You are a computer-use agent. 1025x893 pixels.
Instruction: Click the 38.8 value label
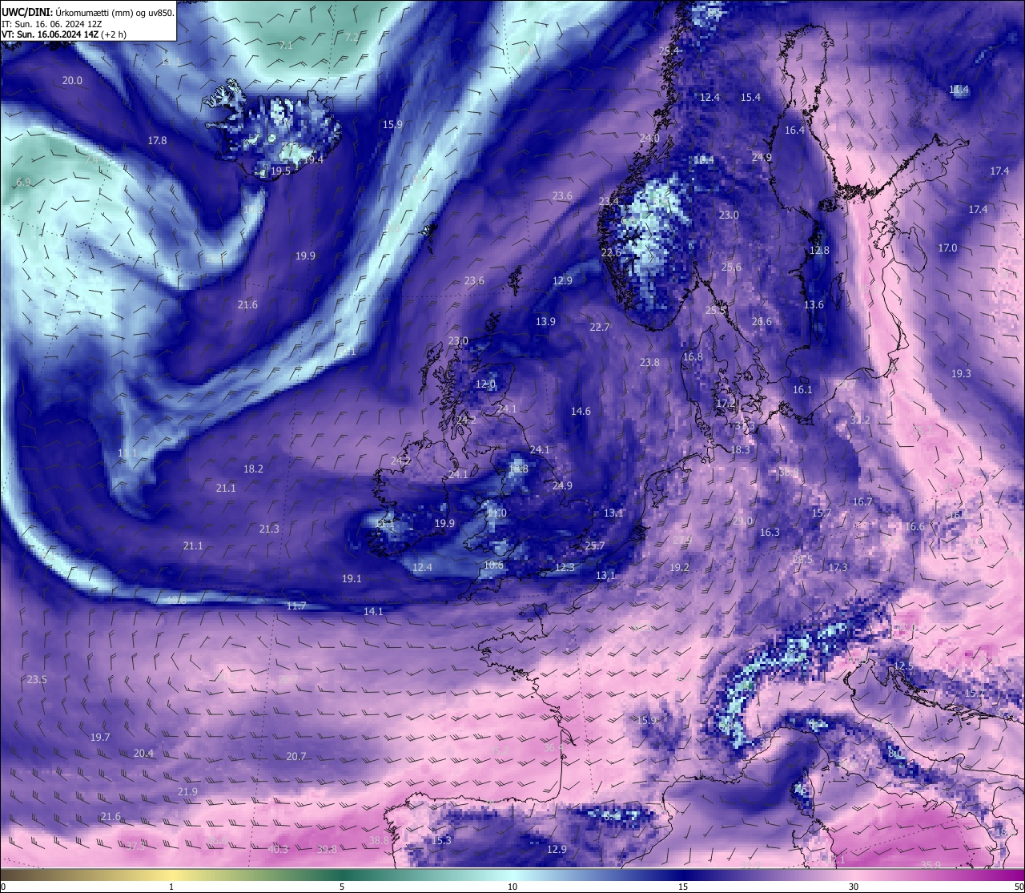379,841
